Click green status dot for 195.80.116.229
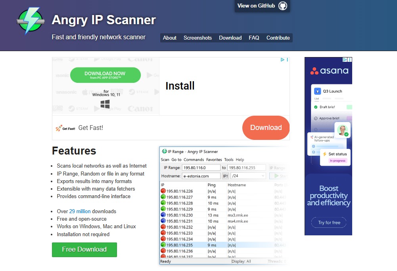Image resolution: width=397 pixels, height=271 pixels. [163, 209]
